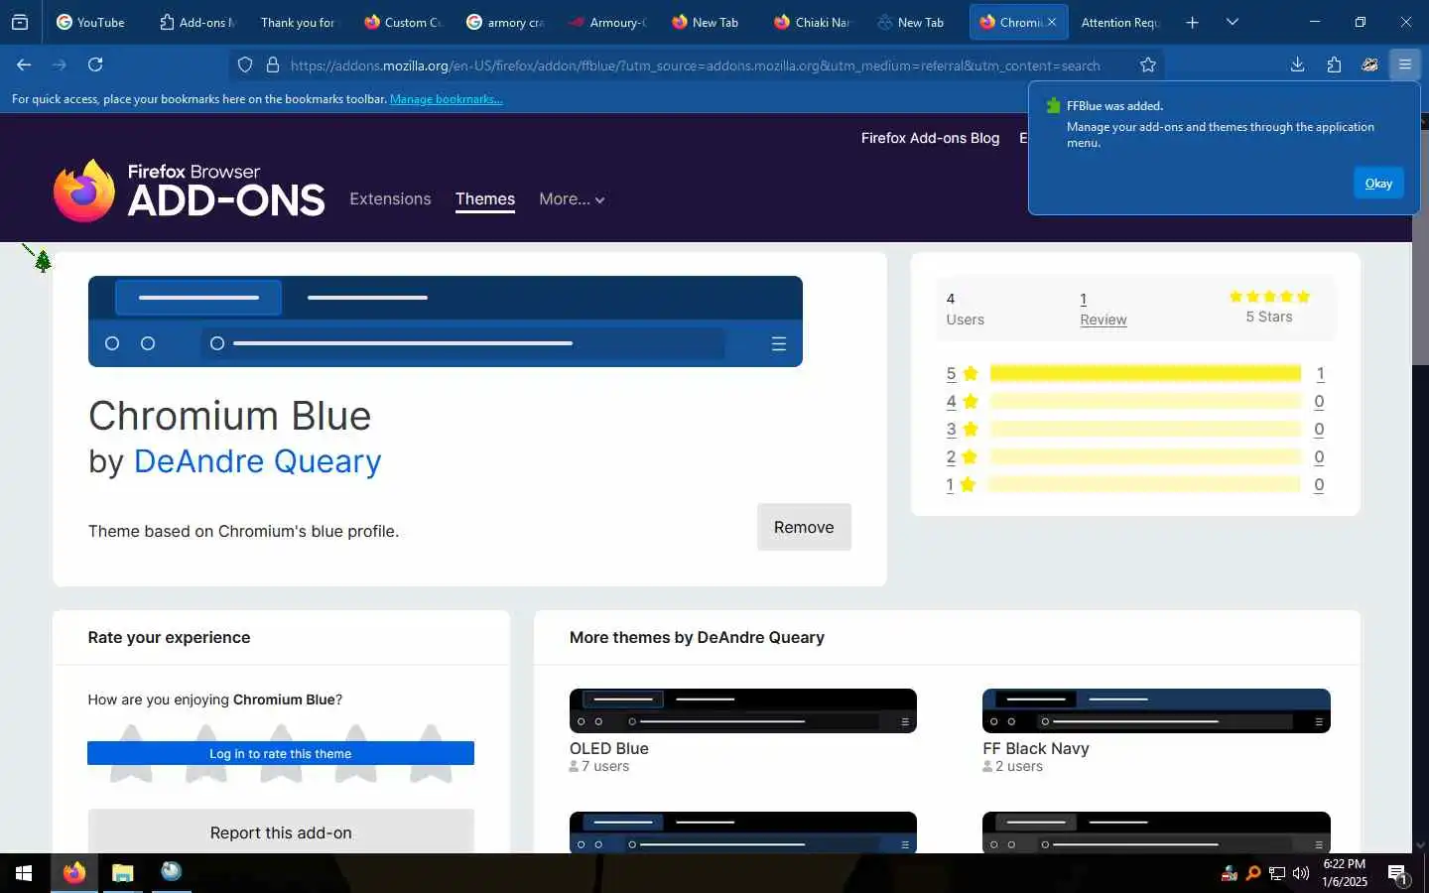Click the forward navigation arrow
Viewport: 1429px width, 893px height.
click(60, 64)
